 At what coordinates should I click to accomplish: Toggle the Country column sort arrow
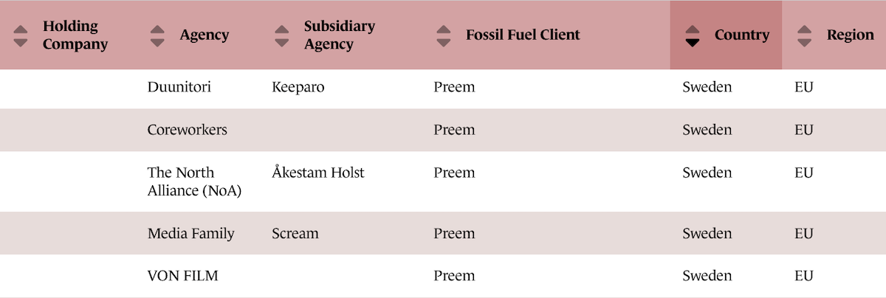click(692, 35)
